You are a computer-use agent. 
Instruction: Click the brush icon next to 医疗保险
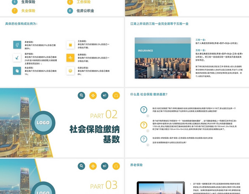tap(17, 58)
